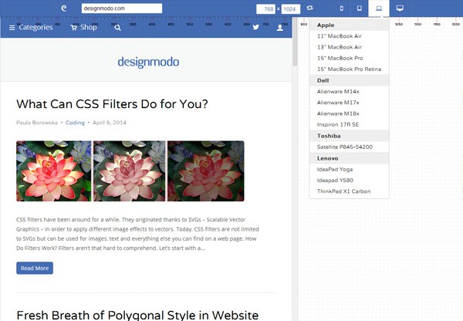Viewport: 463px width, 321px height.
Task: Choose 15" MacBook Pro Retina
Action: [350, 69]
